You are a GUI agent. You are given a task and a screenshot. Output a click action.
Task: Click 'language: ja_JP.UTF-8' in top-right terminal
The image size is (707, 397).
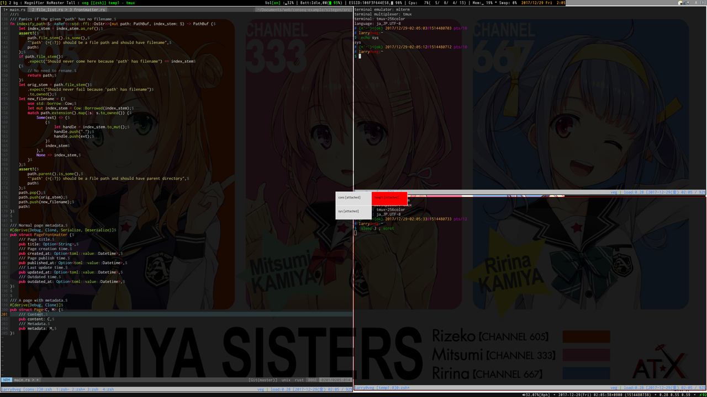click(x=377, y=24)
